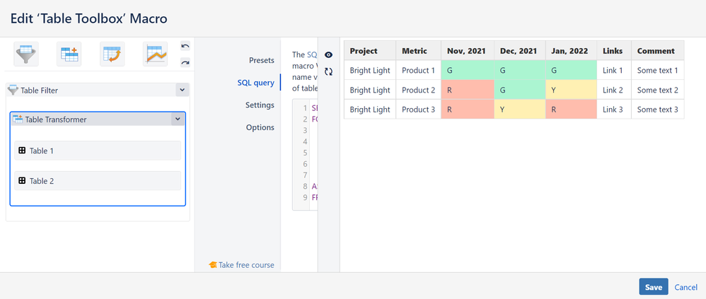Open the Options tab

point(260,128)
